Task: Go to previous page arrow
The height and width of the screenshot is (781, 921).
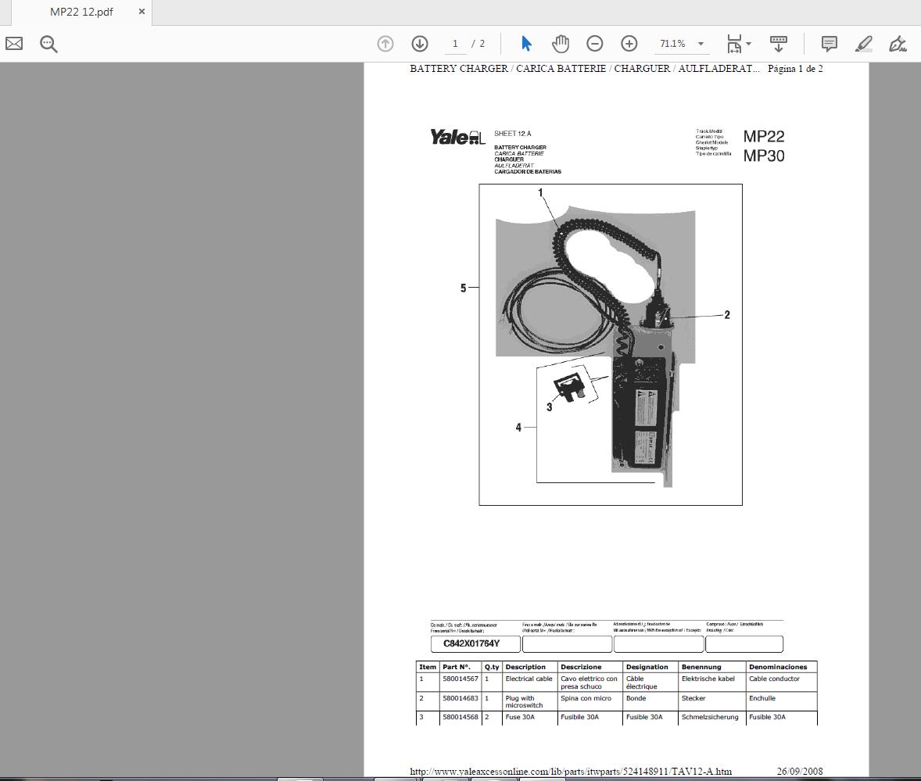Action: tap(385, 44)
